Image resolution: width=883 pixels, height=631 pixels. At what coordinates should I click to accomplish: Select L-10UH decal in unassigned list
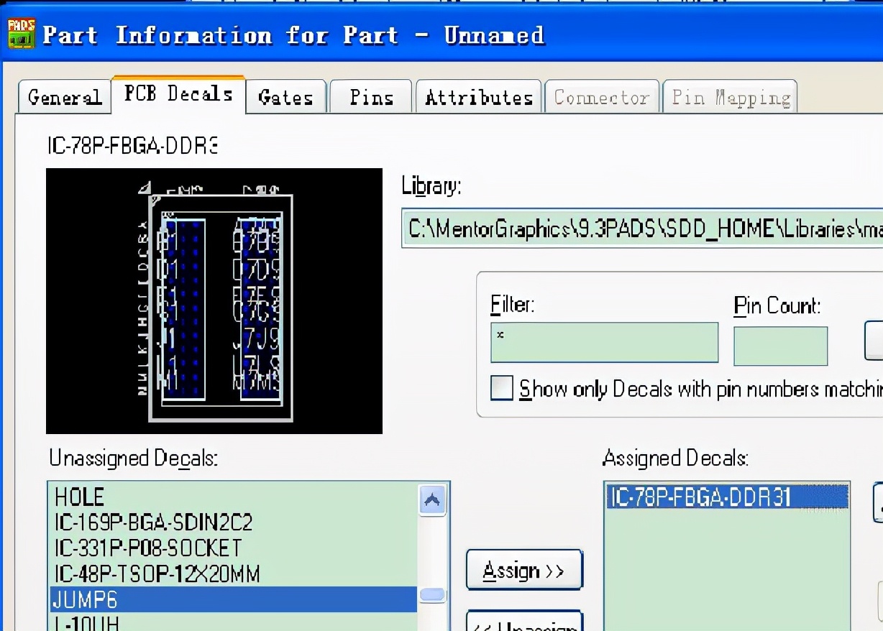click(233, 622)
